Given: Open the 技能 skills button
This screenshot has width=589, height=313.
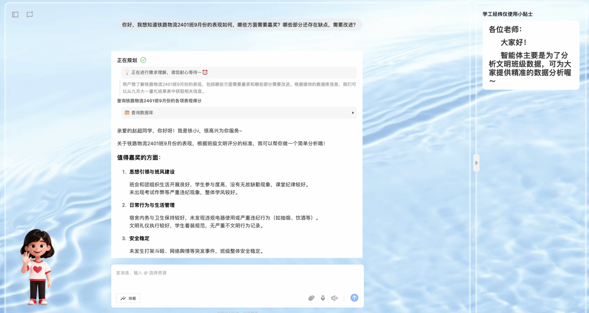Looking at the screenshot, I should click(128, 298).
